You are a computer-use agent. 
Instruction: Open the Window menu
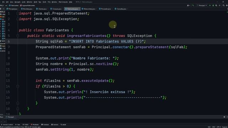[55, 2]
